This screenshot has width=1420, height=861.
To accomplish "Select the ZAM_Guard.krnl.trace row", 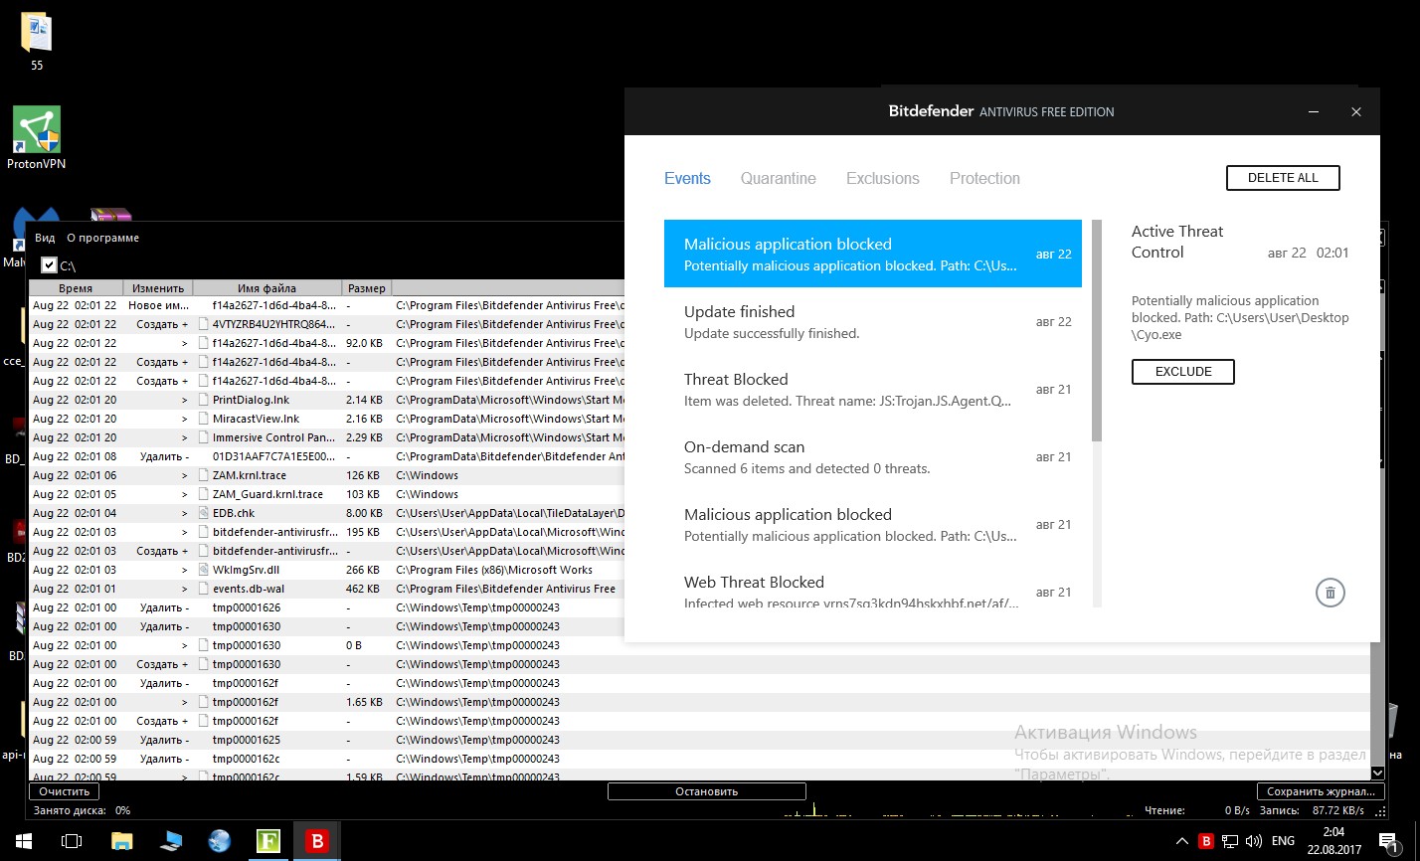I will tap(328, 494).
